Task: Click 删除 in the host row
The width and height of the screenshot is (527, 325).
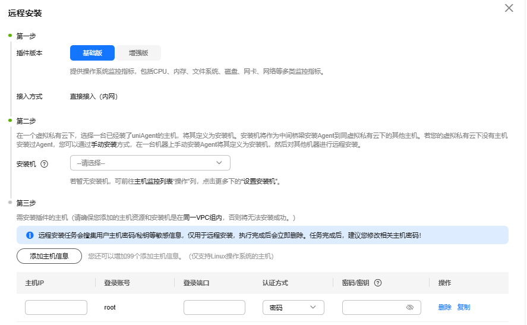Action: point(444,307)
